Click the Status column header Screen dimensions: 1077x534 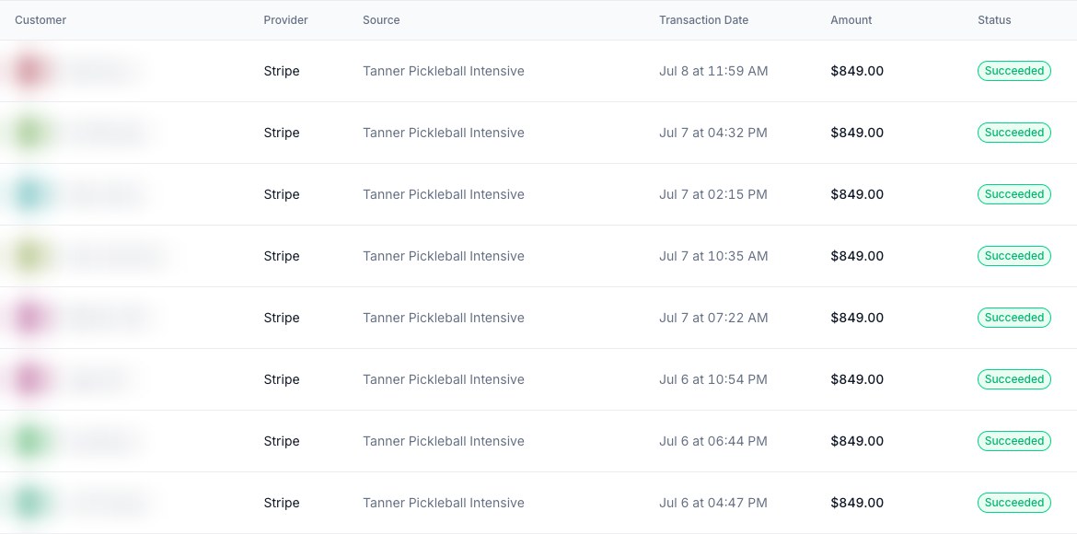tap(994, 20)
